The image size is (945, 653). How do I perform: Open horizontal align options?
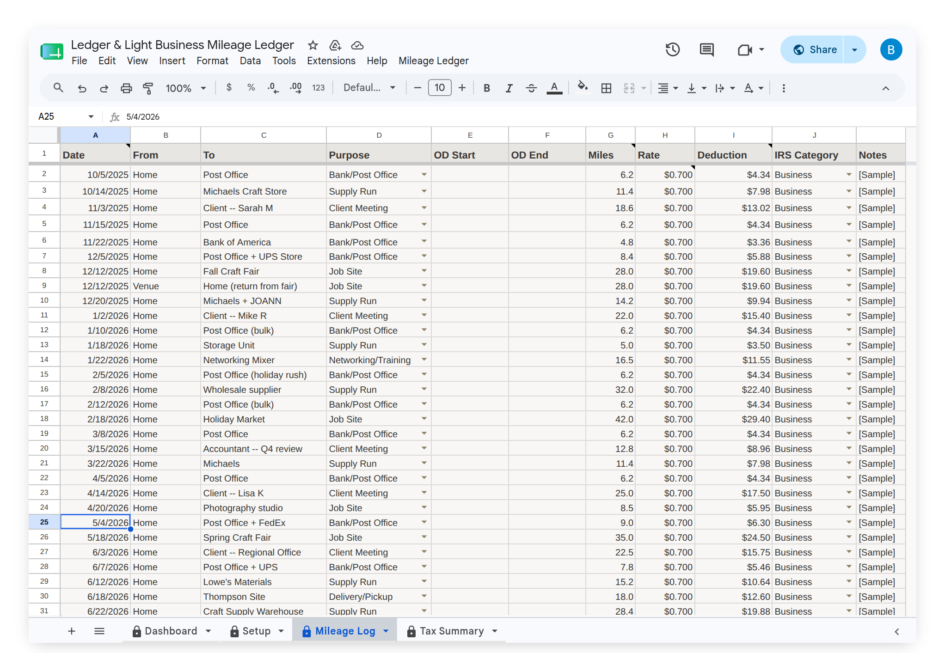click(668, 88)
